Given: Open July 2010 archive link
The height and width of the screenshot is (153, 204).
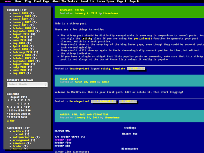Looking at the screenshot, I should click(19, 37).
